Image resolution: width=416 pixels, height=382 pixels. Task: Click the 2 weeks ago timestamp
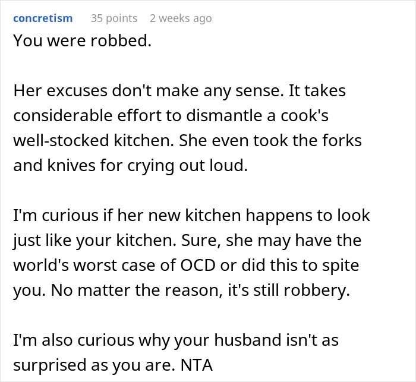[181, 18]
